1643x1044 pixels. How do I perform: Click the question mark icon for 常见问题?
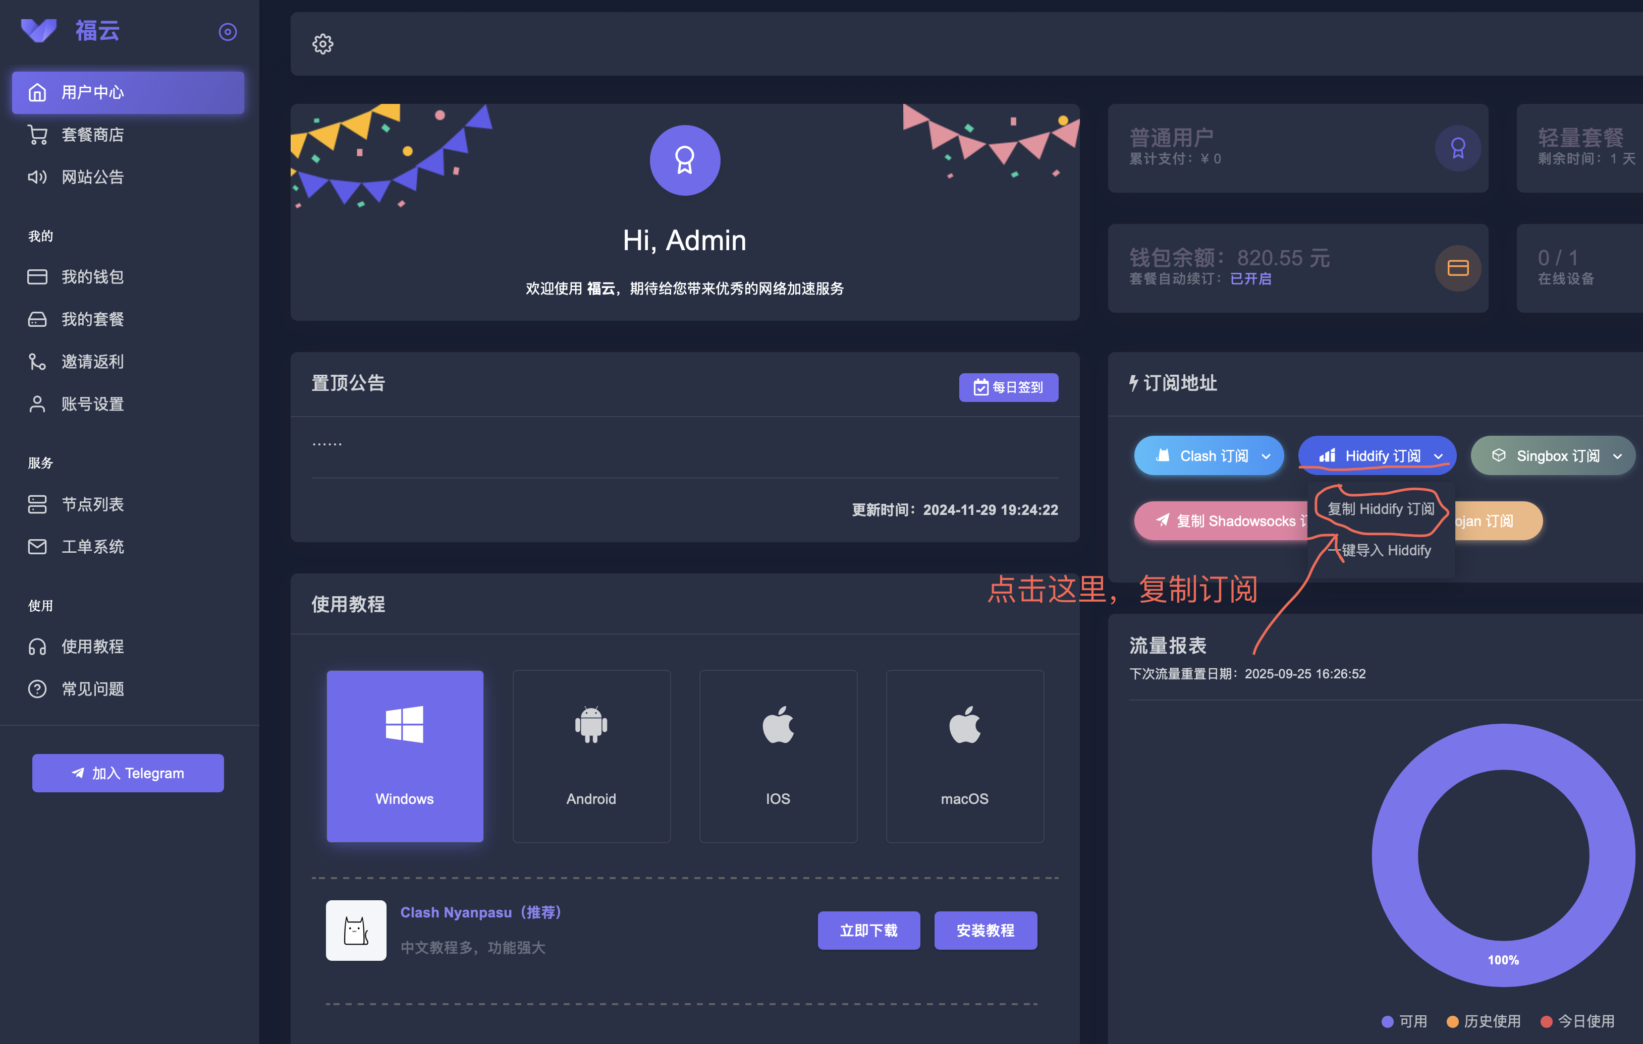37,689
